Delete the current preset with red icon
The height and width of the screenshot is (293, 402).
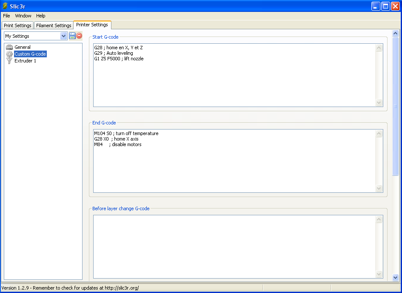click(79, 36)
